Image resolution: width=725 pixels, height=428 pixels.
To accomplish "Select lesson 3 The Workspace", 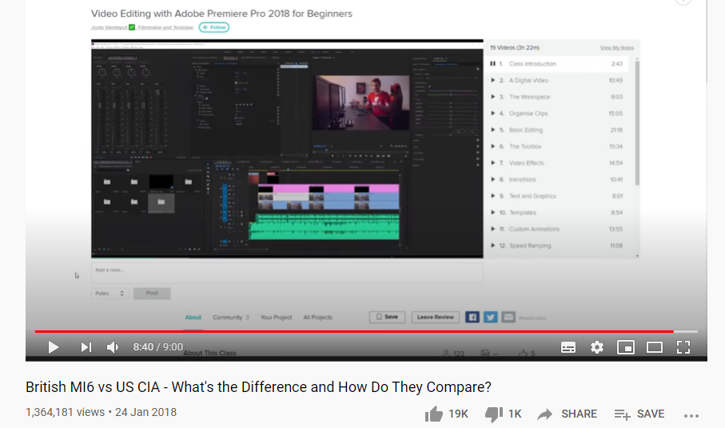I will pos(556,97).
